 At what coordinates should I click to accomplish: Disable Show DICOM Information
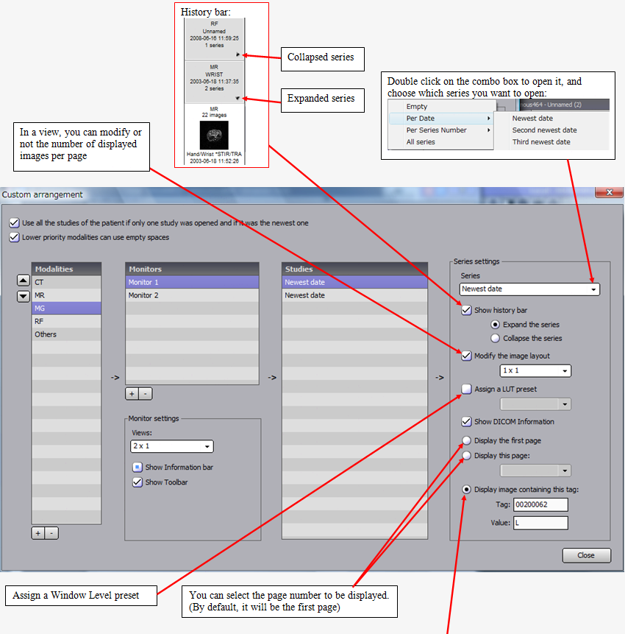pos(466,421)
